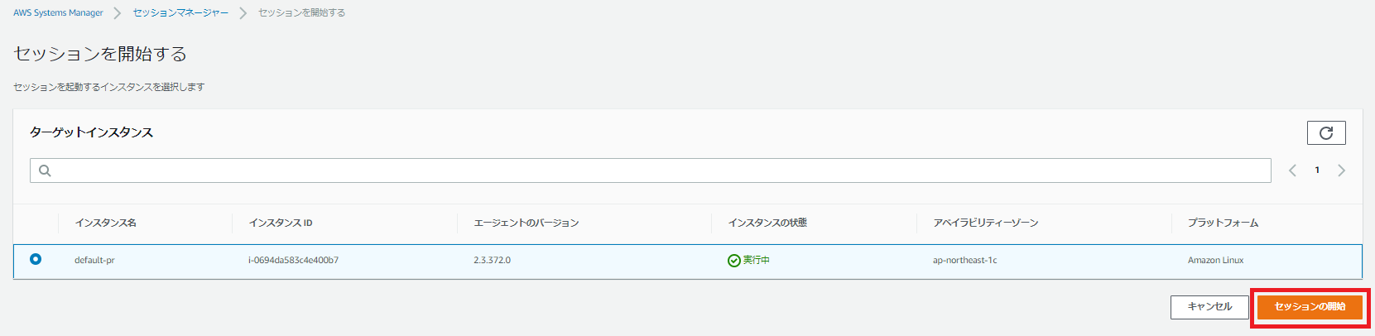Click the magnifier icon in the search box
This screenshot has height=336, width=1375.
(46, 170)
